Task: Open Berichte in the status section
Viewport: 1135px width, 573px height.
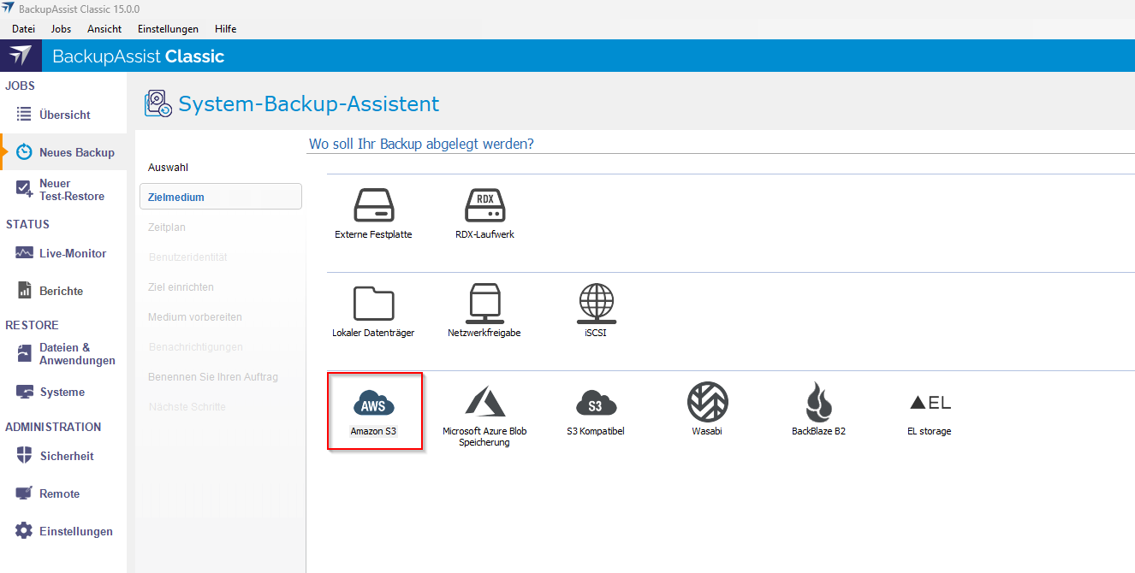Action: point(61,291)
